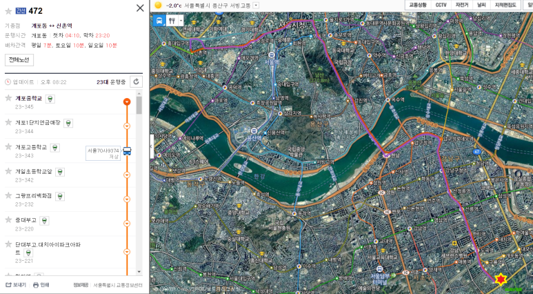Show 단대부고.대치아이파크아파트 stop on map
Screen dimensions: 533x294
pyautogui.click(x=28, y=253)
